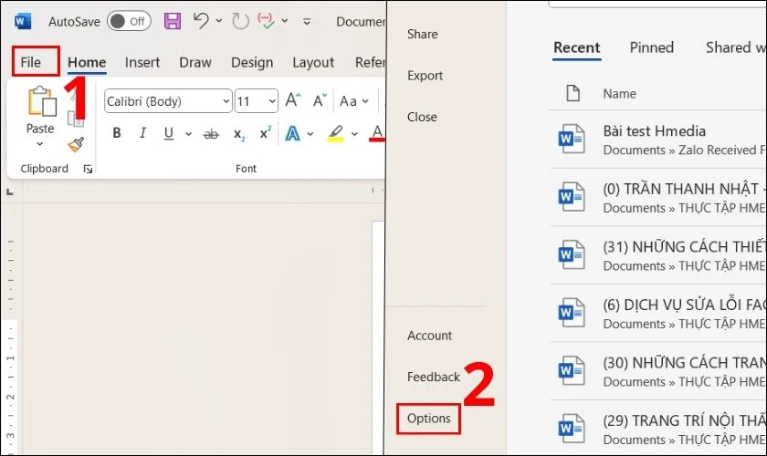This screenshot has width=767, height=456.
Task: Open Account in the backstage menu
Action: (x=429, y=336)
